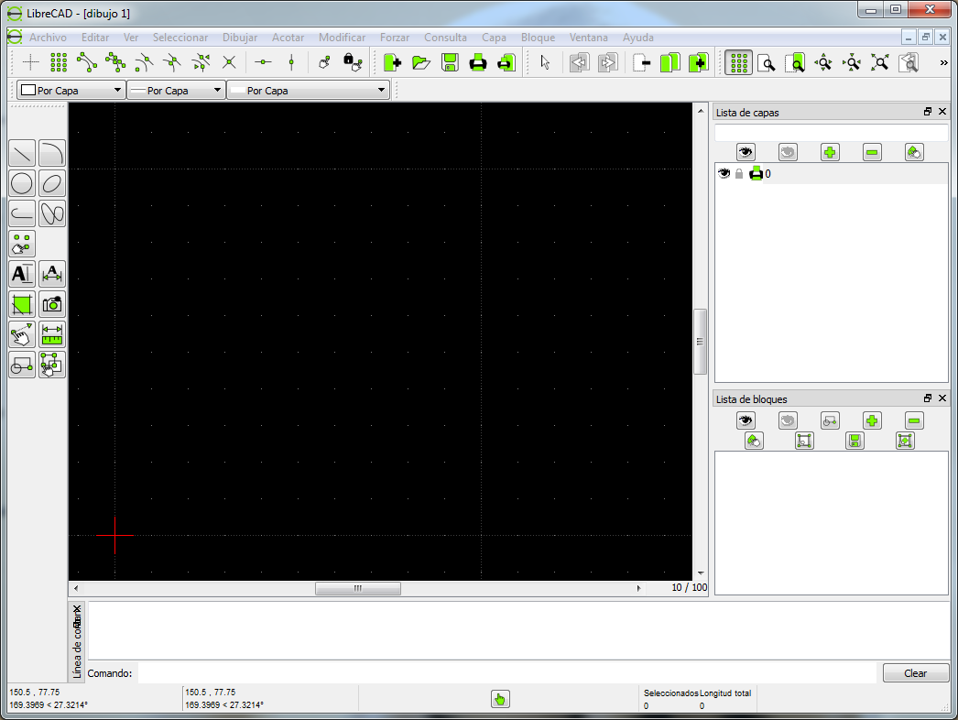
Task: Toggle visibility of layer 0
Action: (x=724, y=173)
